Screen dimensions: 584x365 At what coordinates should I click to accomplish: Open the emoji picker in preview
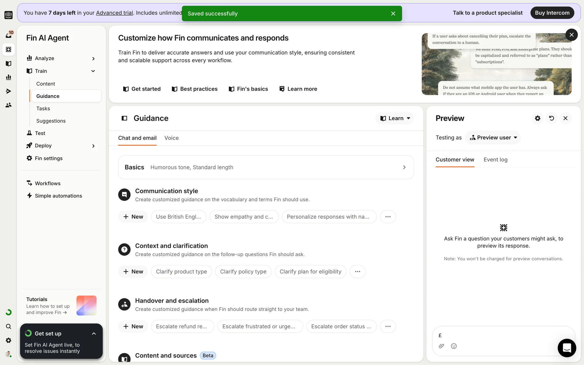tap(454, 346)
